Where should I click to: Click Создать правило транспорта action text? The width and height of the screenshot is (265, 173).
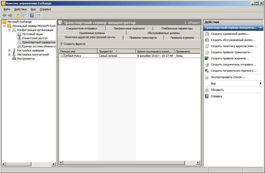point(232,52)
